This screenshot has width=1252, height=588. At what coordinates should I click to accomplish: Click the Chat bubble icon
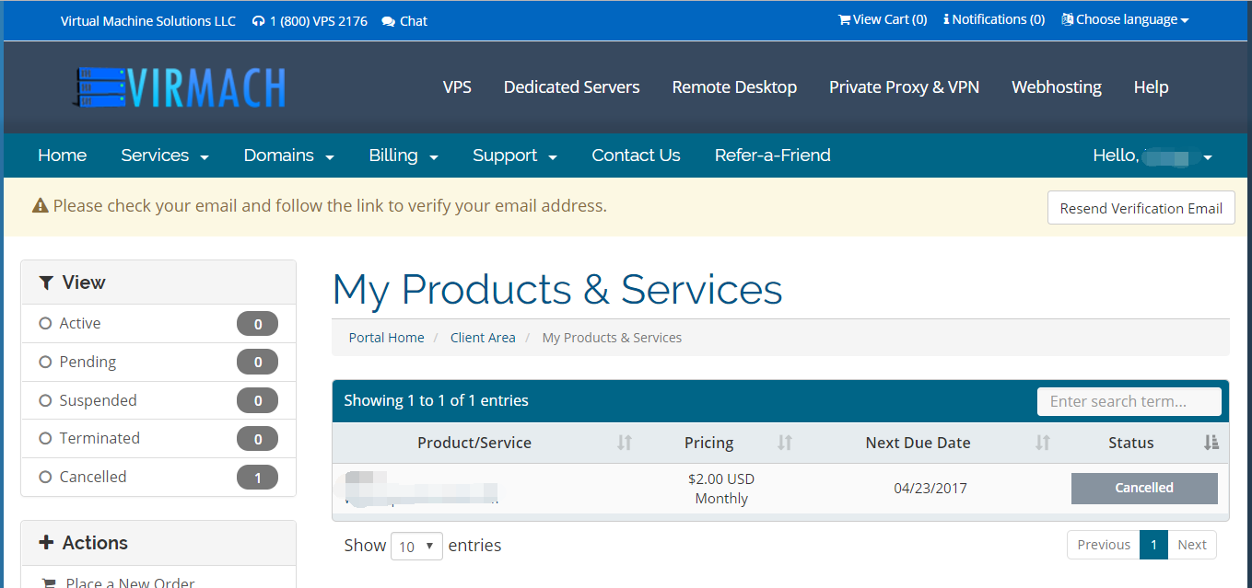click(x=388, y=21)
